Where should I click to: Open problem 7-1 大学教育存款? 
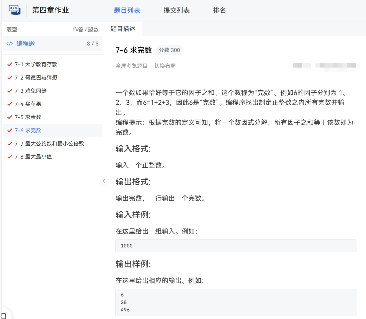[x=53, y=64]
